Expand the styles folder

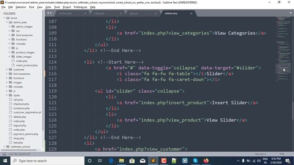7,95
